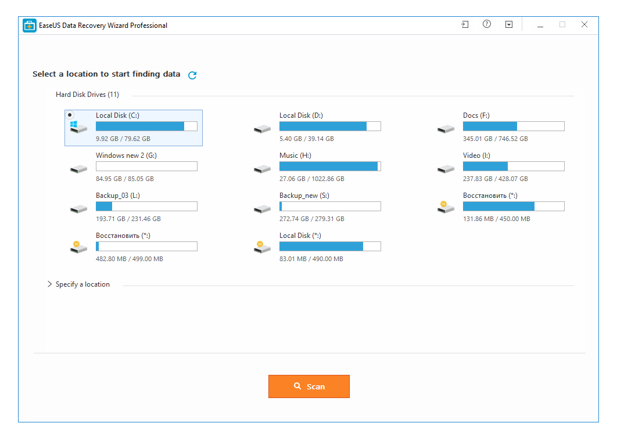The image size is (617, 441).
Task: Click the Windows new 2 (G:) usage bar
Action: 146,167
